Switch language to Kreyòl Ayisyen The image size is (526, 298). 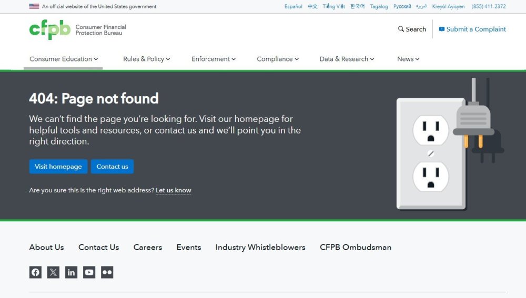(449, 6)
